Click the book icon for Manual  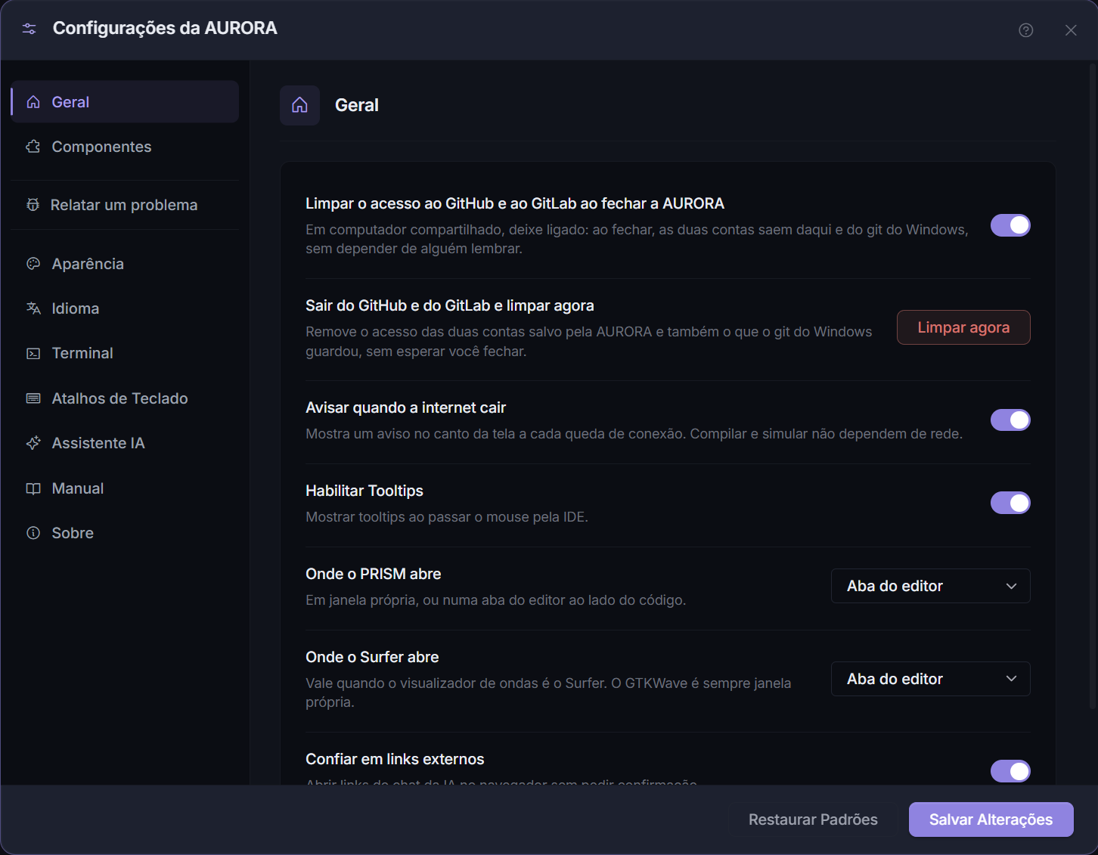pos(33,488)
